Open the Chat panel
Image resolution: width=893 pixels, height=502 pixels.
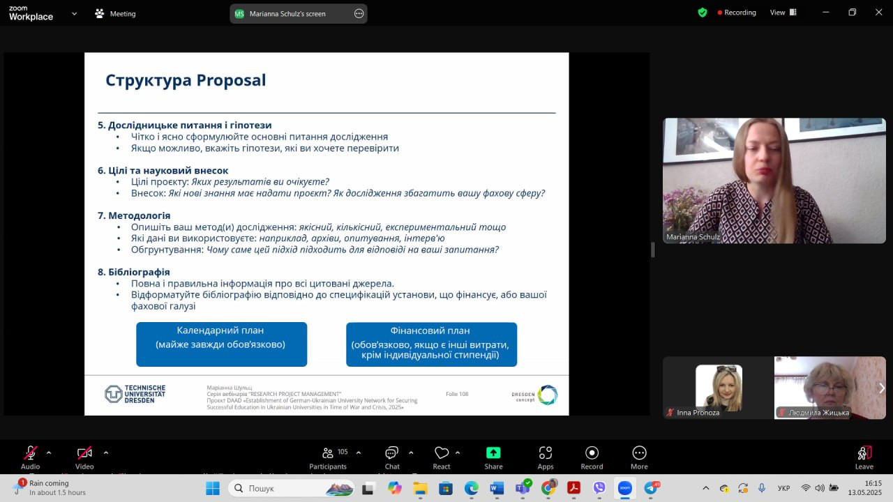click(392, 457)
